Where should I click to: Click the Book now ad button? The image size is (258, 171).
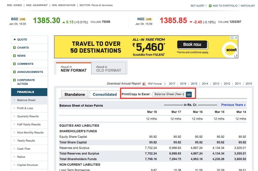pos(192,45)
